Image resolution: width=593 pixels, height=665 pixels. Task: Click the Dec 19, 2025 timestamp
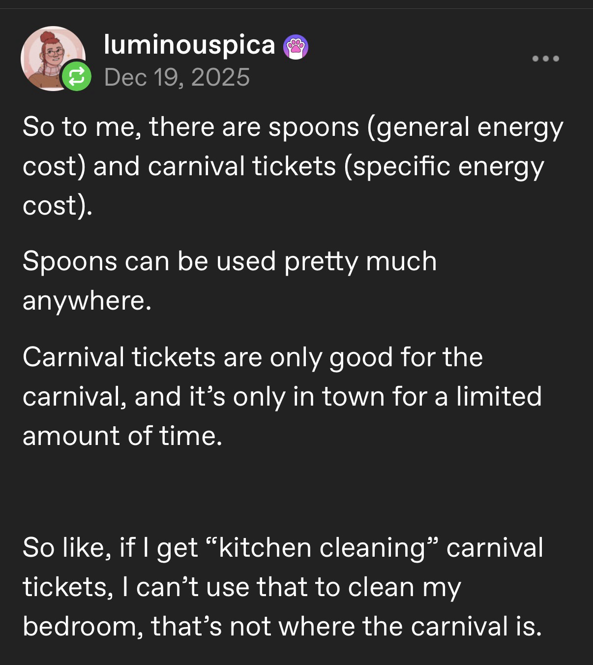click(177, 77)
